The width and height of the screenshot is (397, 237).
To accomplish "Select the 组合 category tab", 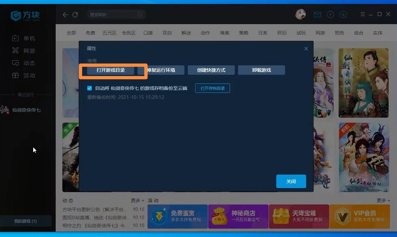I will coord(358,33).
